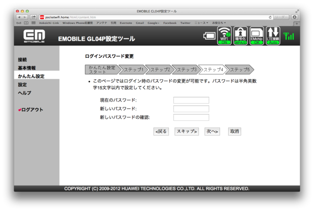
Task: Open Twitter bookmark
Action: (185, 23)
